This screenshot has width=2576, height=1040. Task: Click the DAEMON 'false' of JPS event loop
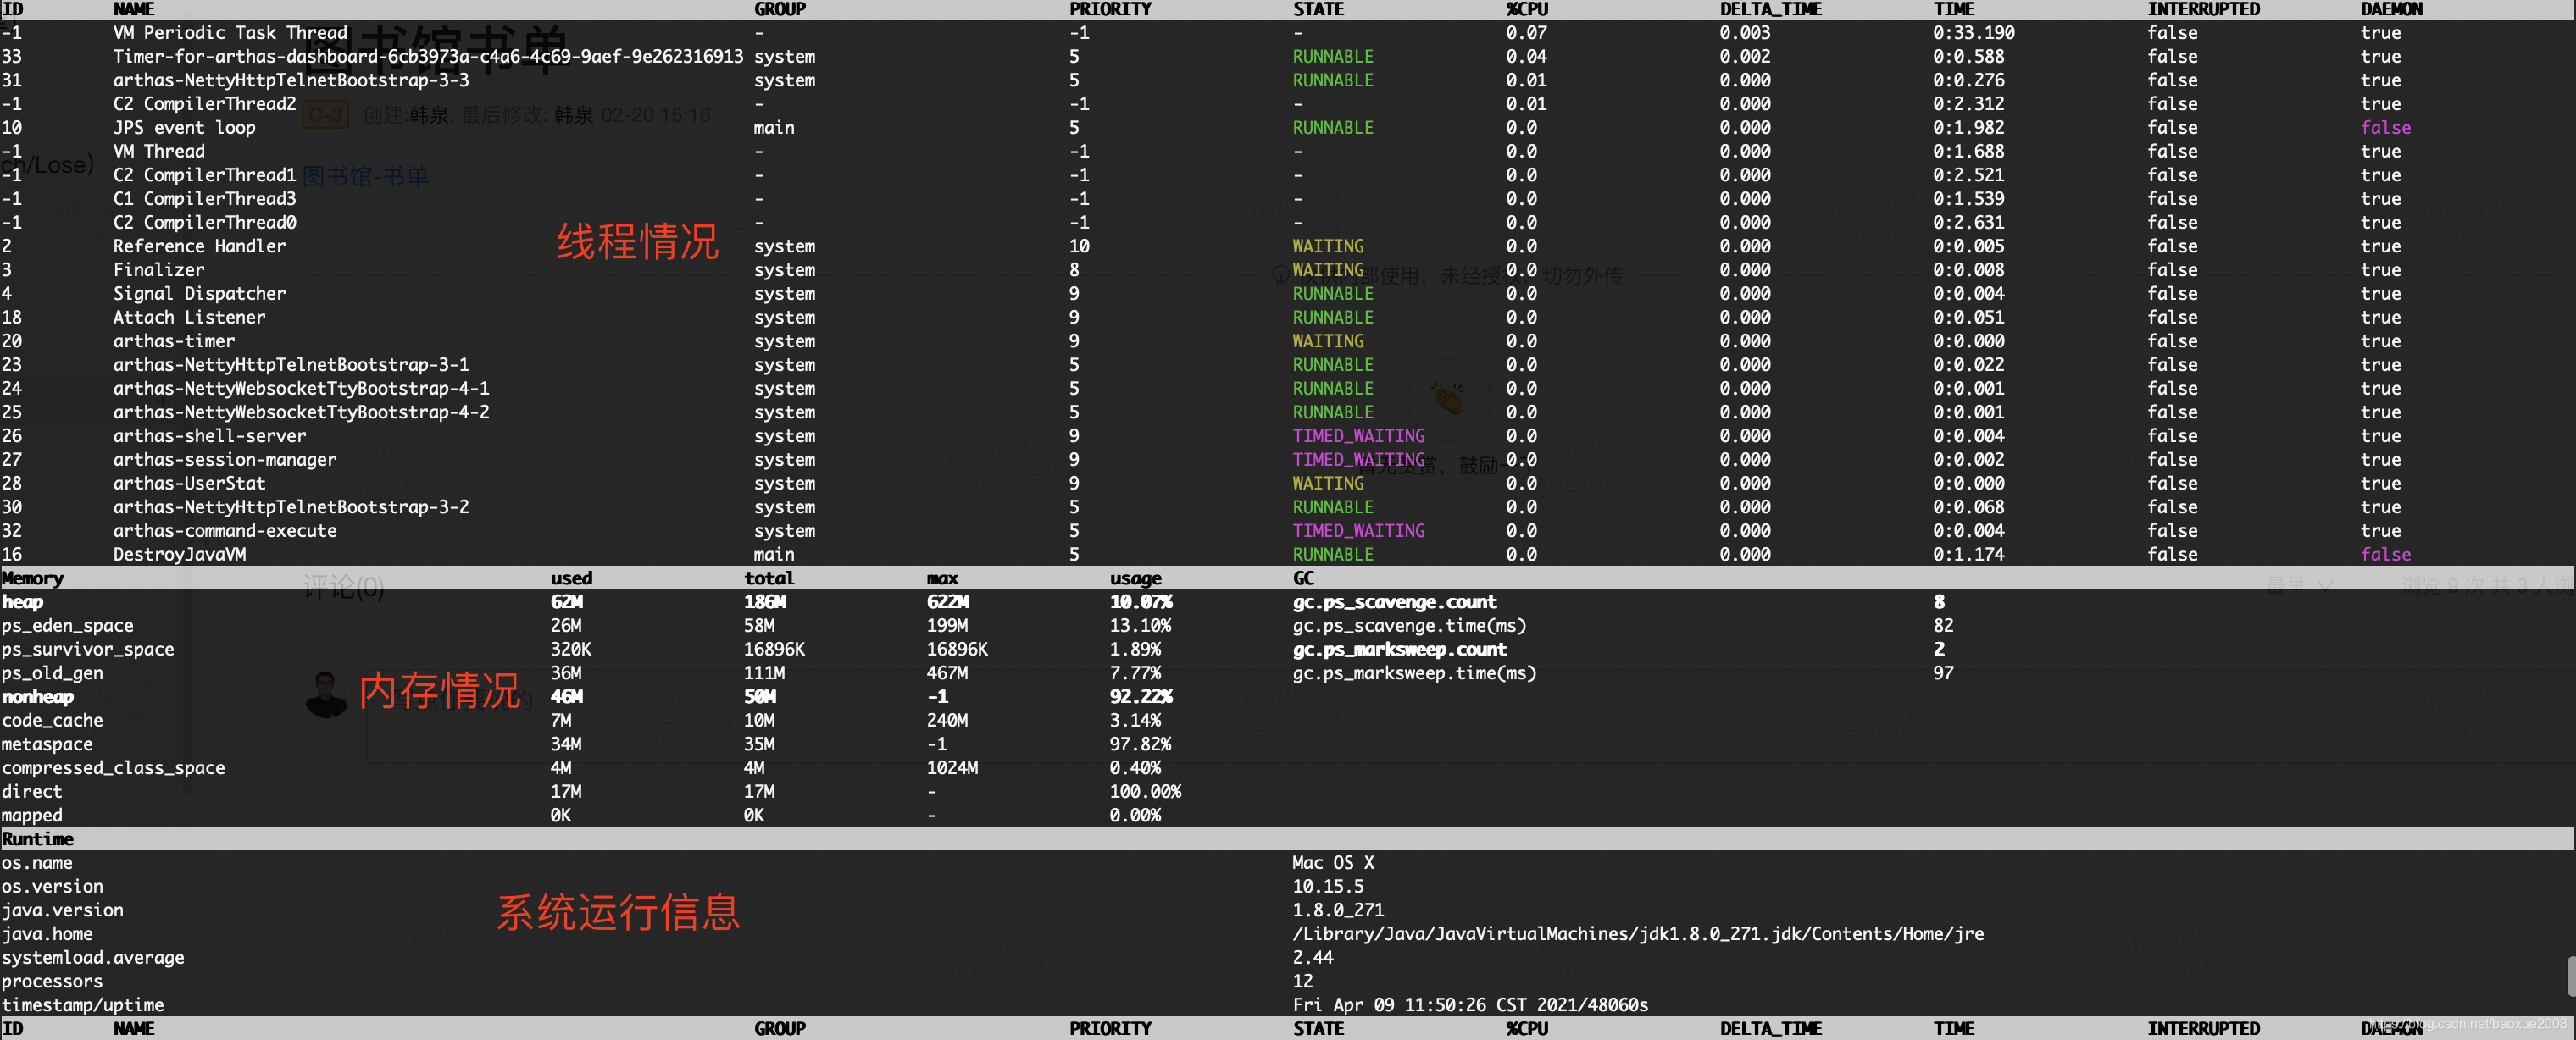[2385, 128]
